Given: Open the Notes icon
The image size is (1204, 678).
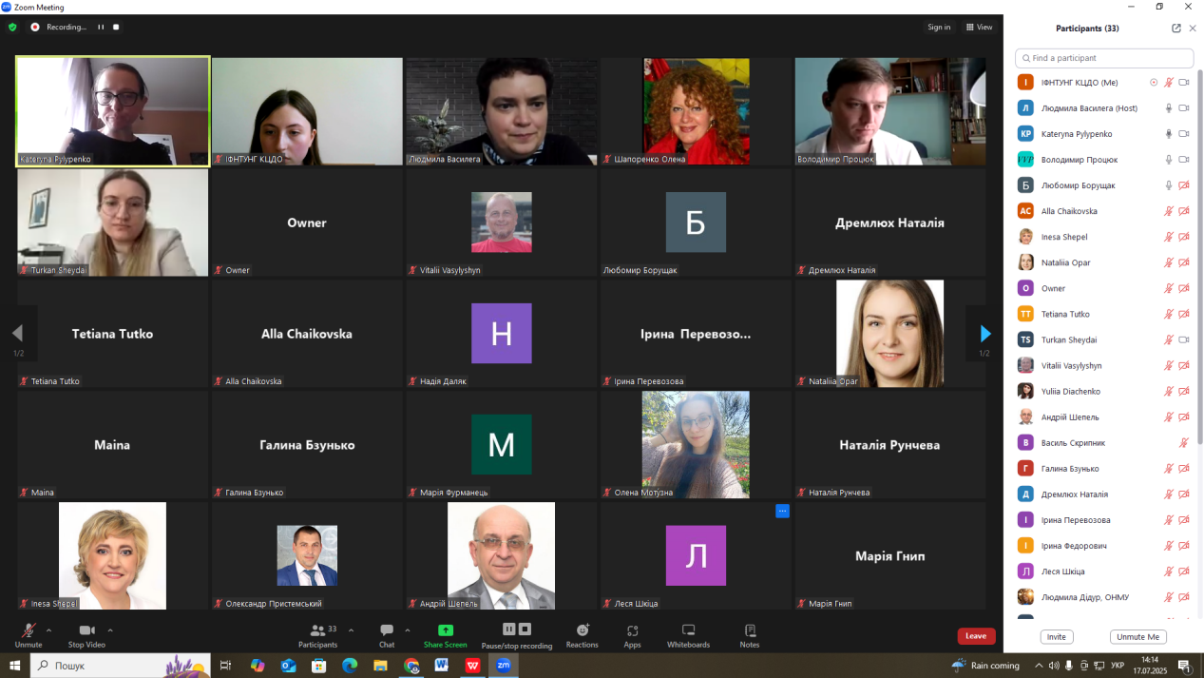Looking at the screenshot, I should pyautogui.click(x=750, y=630).
